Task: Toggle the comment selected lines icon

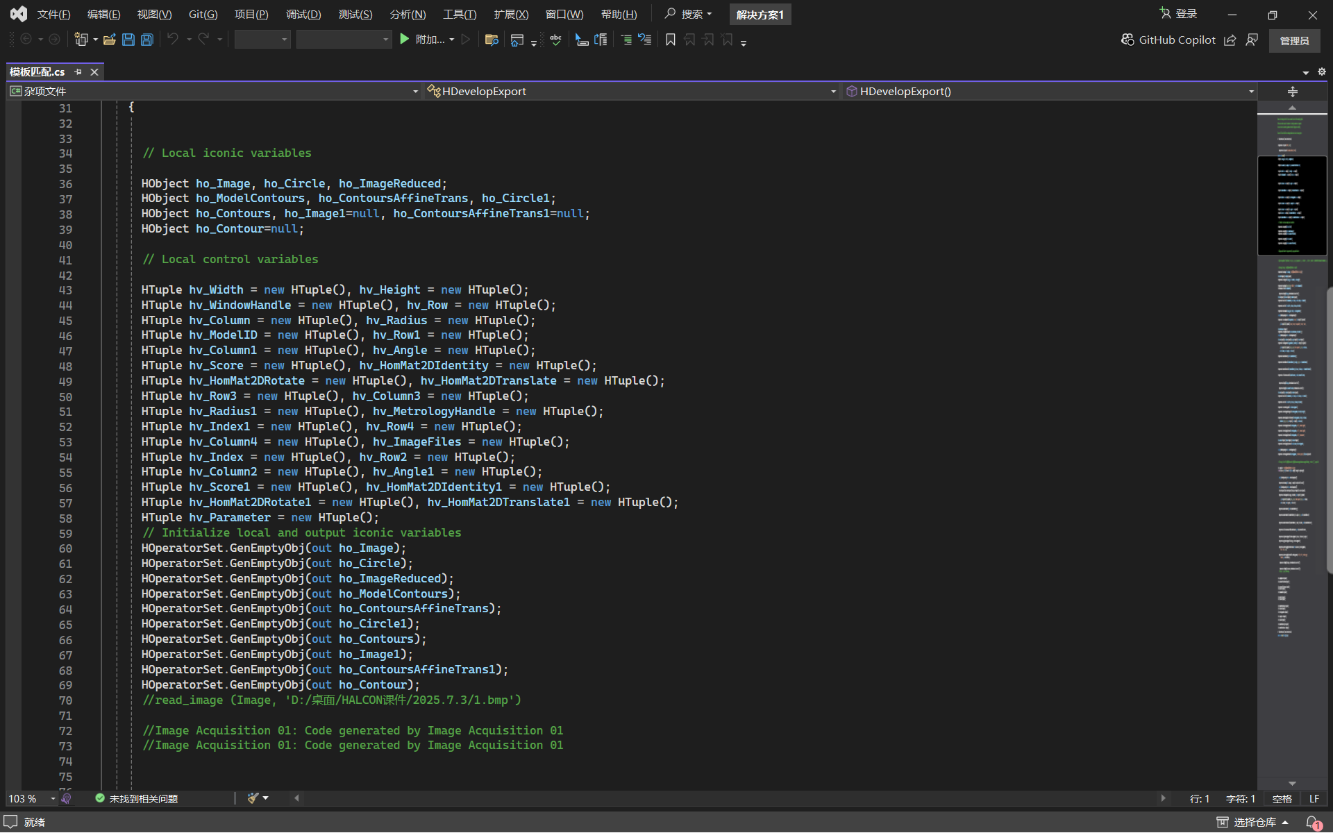Action: pyautogui.click(x=626, y=40)
